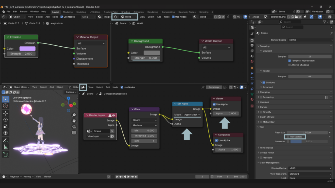Disable Temporal Reprojection checkbox
Viewport: 335px width, 188px height.
coord(290,61)
